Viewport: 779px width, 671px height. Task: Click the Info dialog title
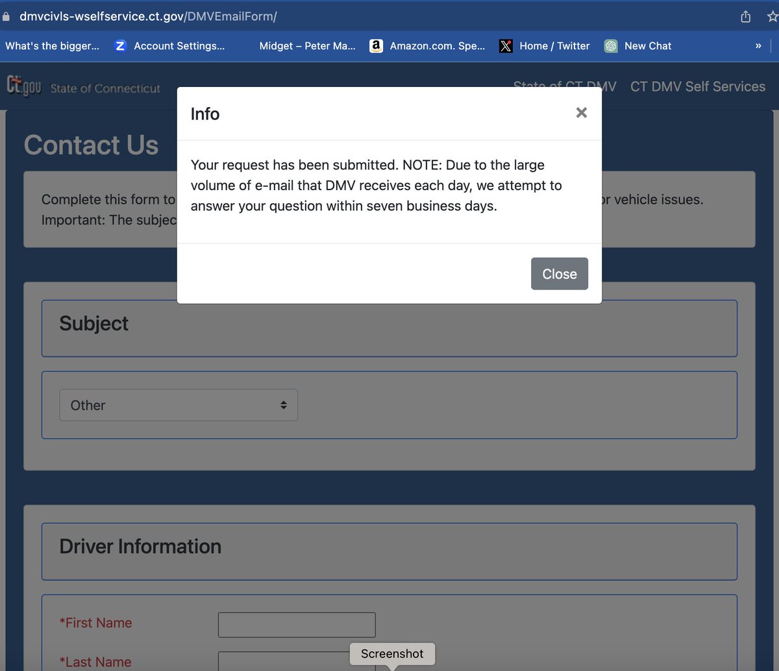(205, 114)
